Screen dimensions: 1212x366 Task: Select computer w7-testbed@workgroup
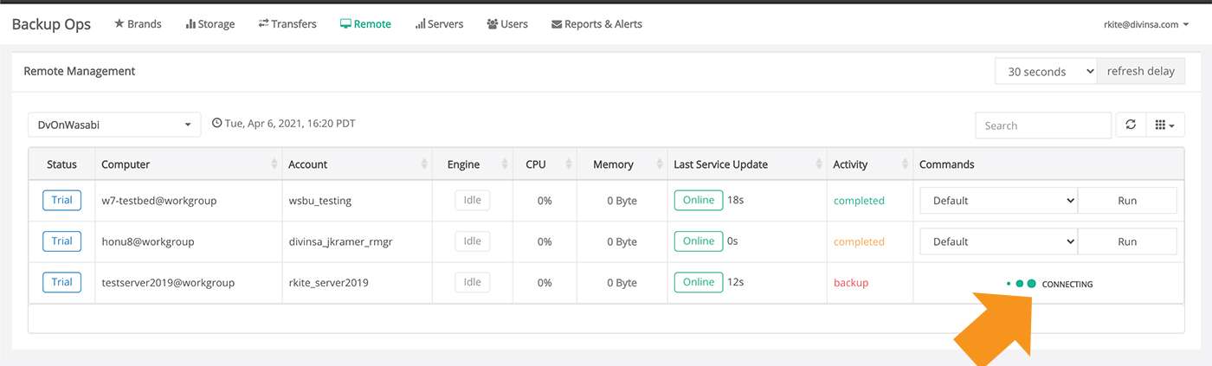point(158,201)
